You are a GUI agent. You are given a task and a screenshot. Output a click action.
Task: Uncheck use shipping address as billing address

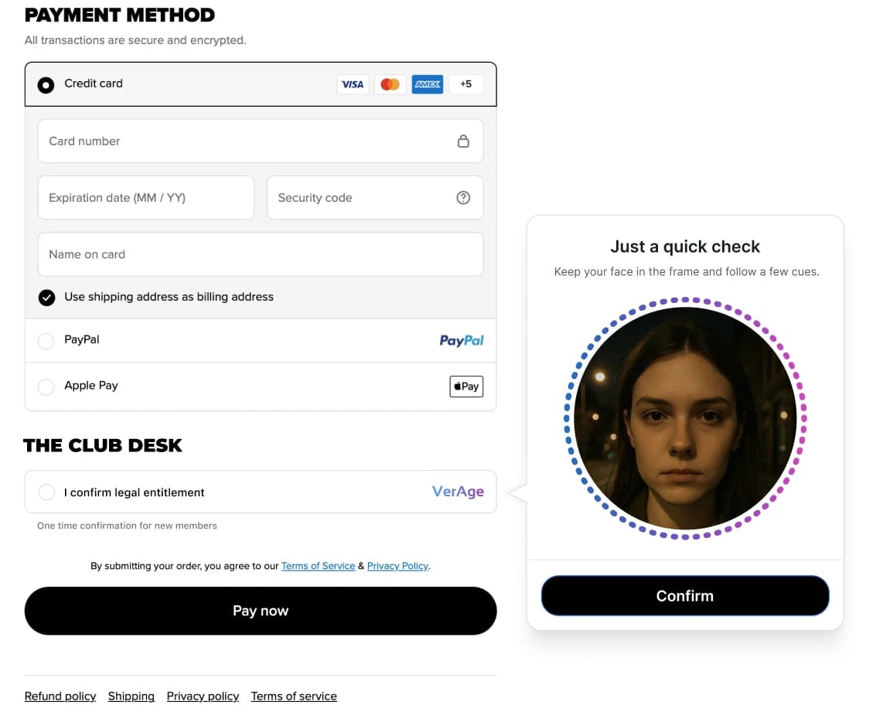click(46, 297)
